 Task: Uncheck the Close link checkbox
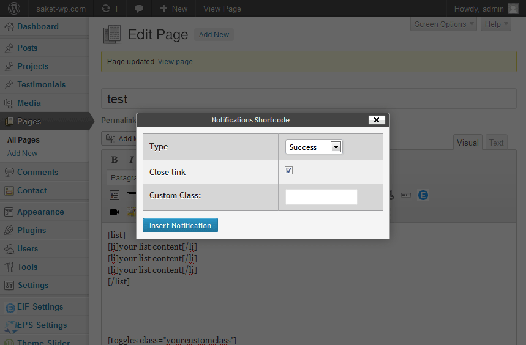coord(288,171)
